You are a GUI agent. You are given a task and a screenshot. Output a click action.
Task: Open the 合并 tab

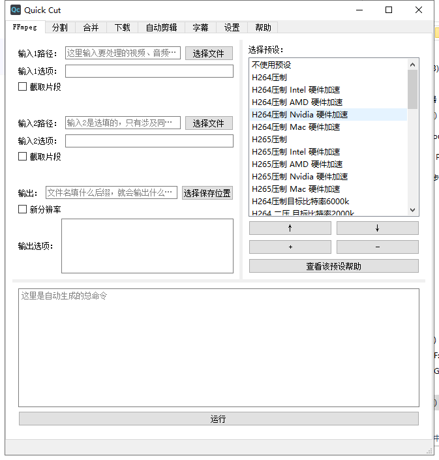(91, 27)
